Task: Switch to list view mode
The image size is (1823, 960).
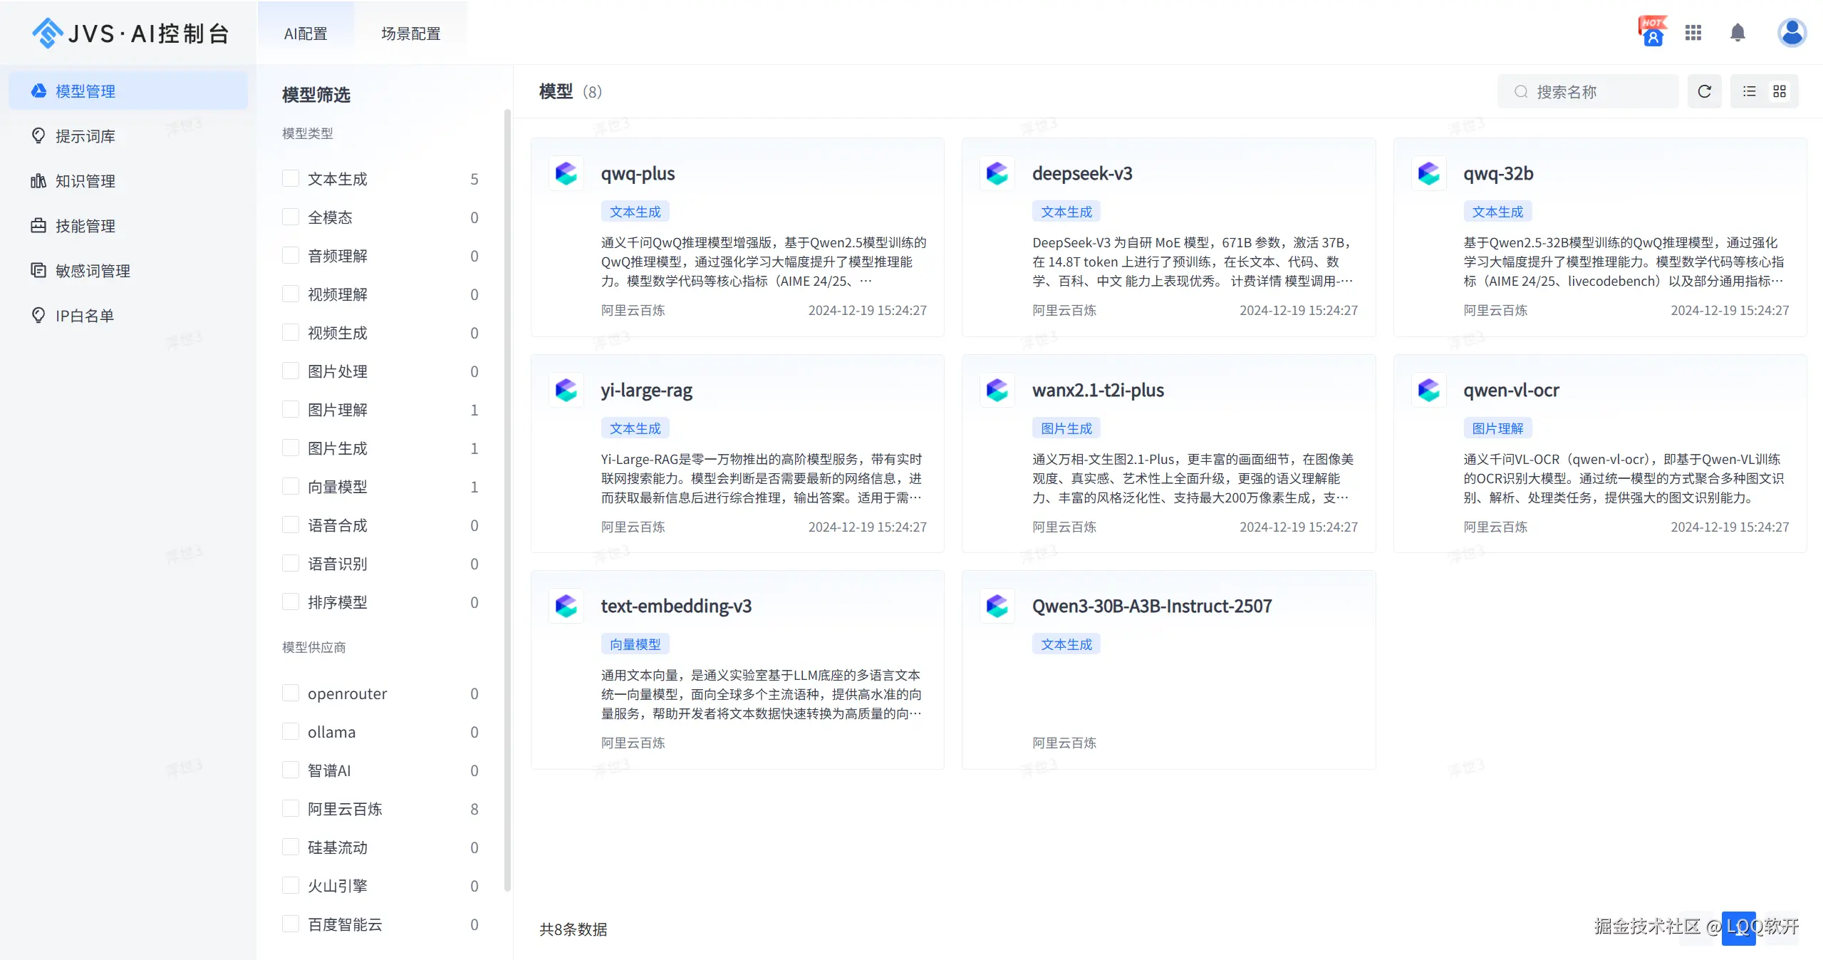Action: pyautogui.click(x=1749, y=91)
